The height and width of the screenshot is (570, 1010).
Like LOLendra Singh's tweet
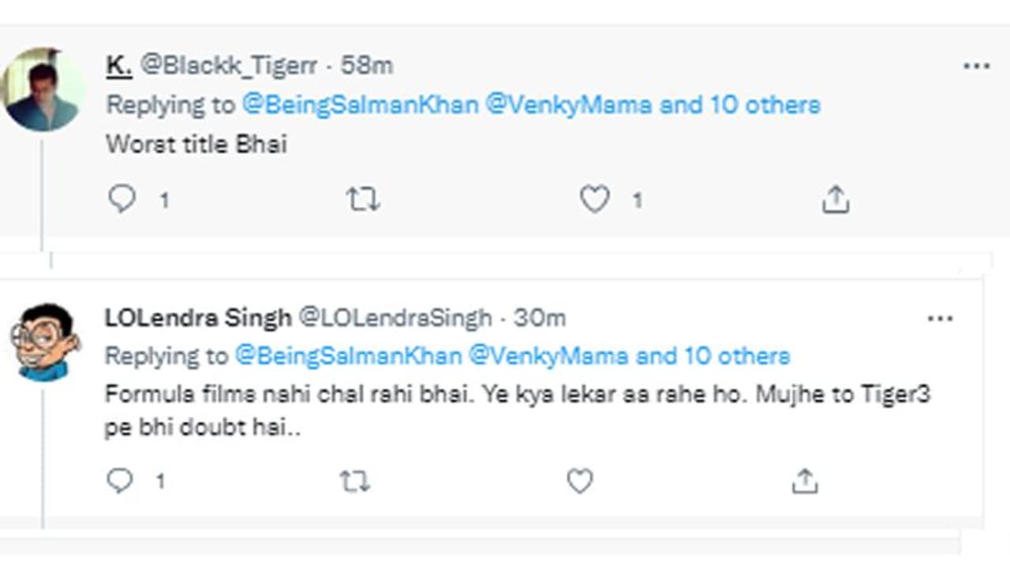[580, 481]
